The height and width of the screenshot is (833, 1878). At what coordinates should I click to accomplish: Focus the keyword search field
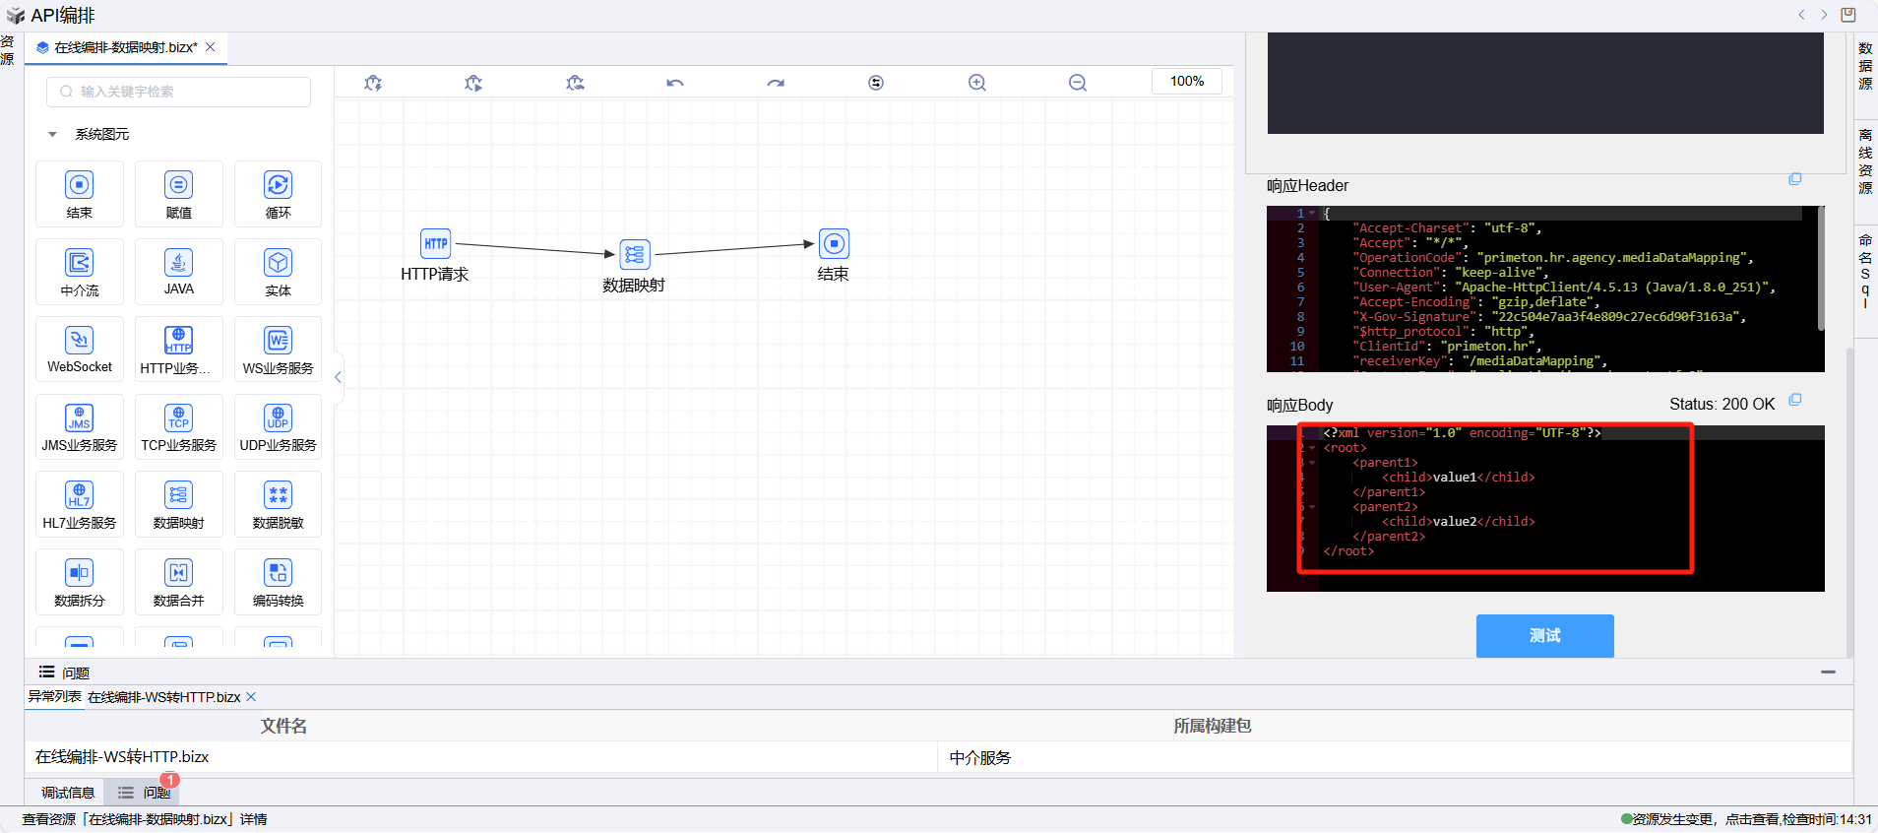(x=179, y=92)
